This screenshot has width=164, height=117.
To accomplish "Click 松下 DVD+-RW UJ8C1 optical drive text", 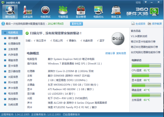I will coord(68,98).
